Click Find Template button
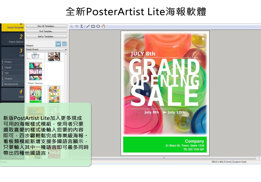This screenshot has height=182, width=261. point(46,31)
